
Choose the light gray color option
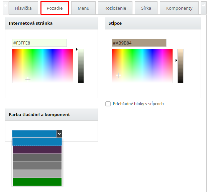coord(37,174)
